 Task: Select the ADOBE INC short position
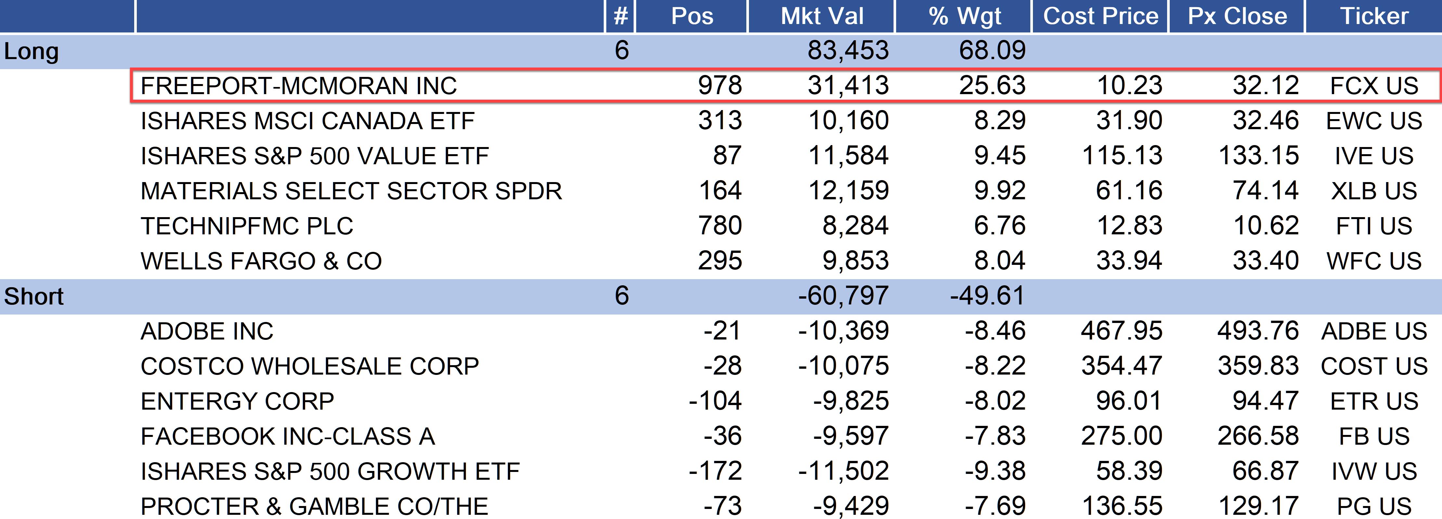[x=207, y=332]
